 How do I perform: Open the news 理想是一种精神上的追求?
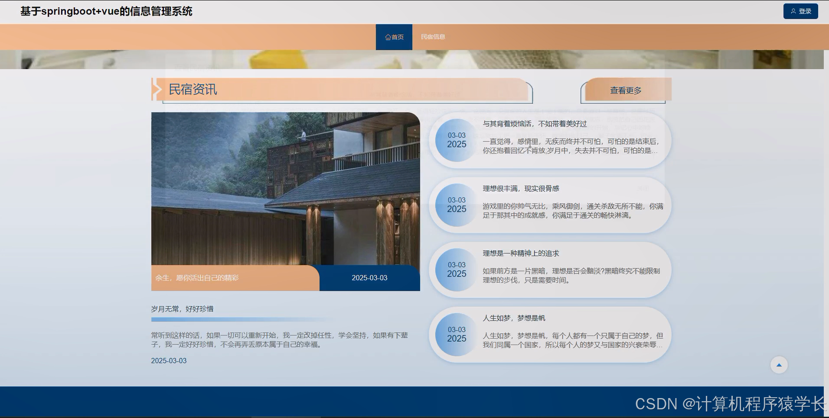(520, 253)
